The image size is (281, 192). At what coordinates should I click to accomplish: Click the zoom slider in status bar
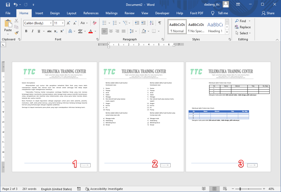coord(240,189)
